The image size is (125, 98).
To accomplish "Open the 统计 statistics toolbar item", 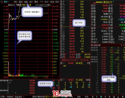I will tap(31, 2).
